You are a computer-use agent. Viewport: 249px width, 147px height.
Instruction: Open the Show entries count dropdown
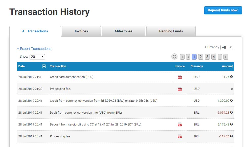pos(37,57)
